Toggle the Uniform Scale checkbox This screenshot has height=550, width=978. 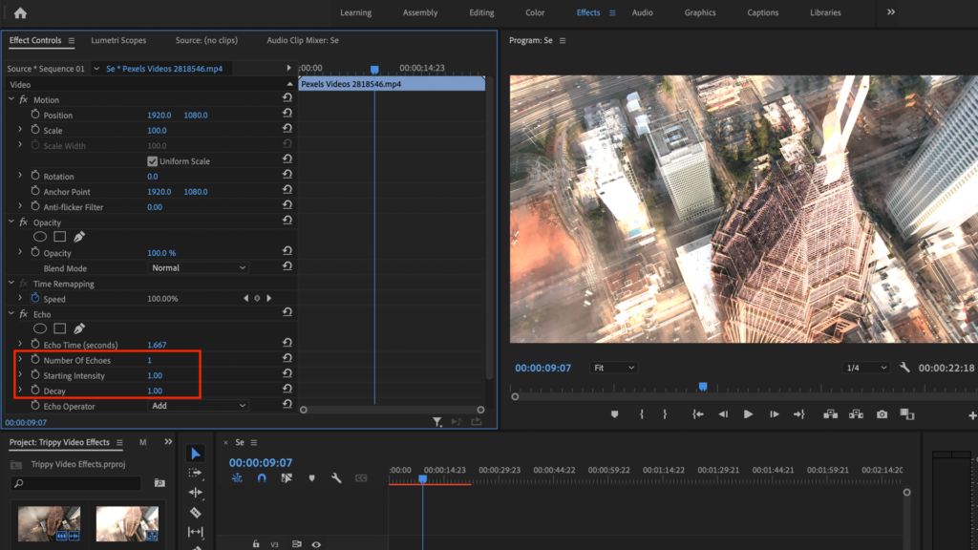pyautogui.click(x=152, y=161)
